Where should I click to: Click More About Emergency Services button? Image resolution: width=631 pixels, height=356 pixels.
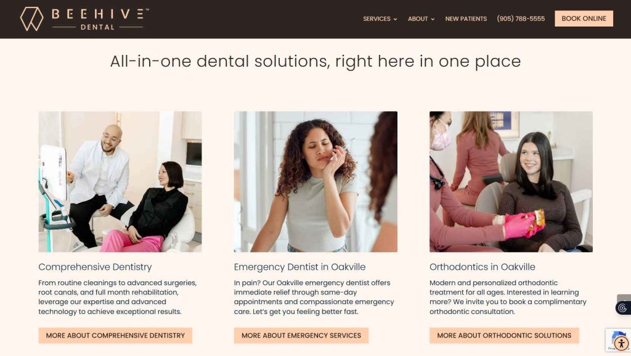pos(301,336)
